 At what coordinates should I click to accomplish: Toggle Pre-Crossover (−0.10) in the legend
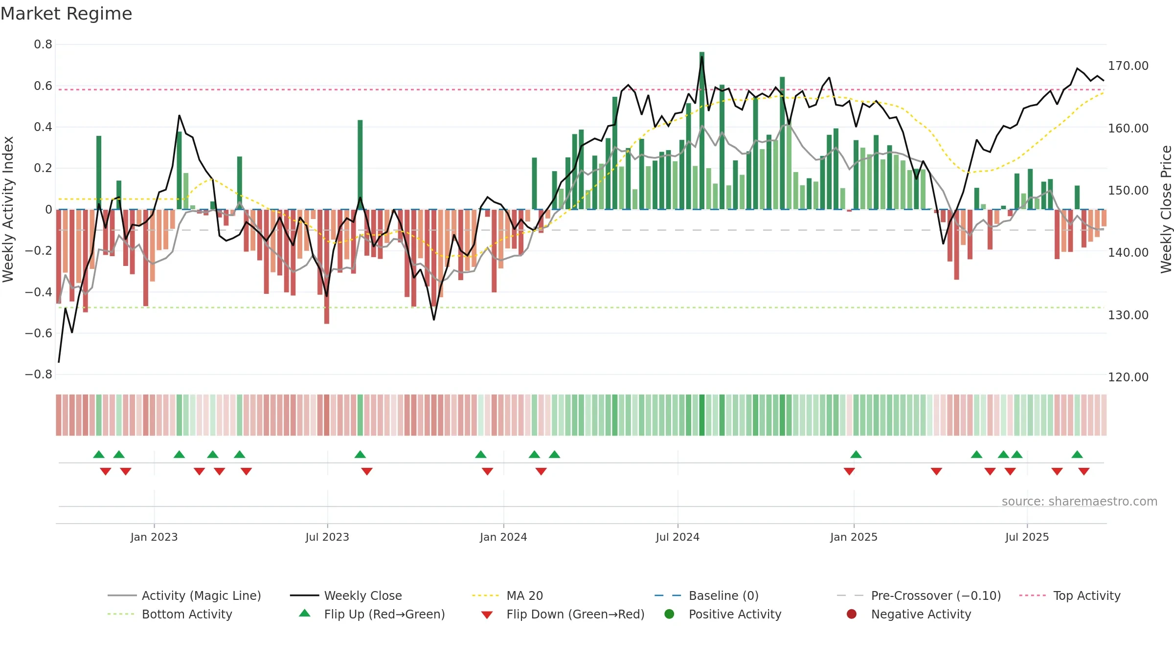pyautogui.click(x=919, y=595)
